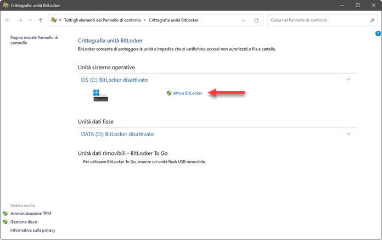This screenshot has height=240, width=382.
Task: Open Pagina iniziale Pannello di controllo link
Action: click(34, 40)
